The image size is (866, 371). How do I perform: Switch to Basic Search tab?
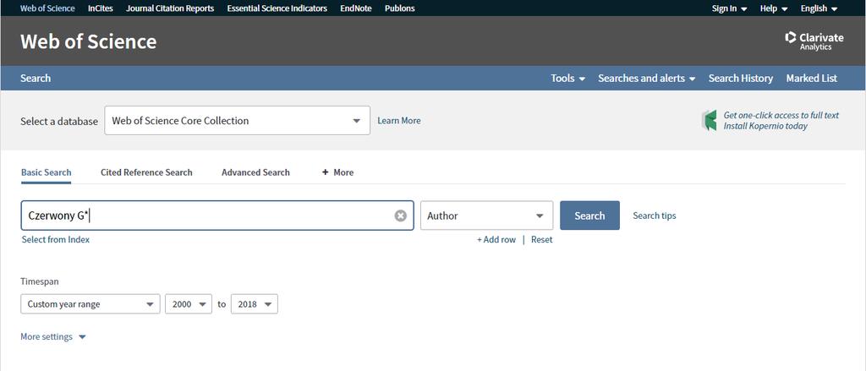tap(47, 172)
